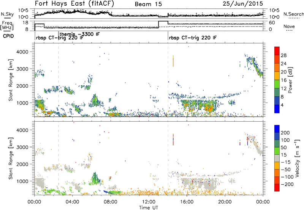This screenshot has width=304, height=210.
Task: Click the 'Fort Hays East (fitACF)' title
Action: 74,4
